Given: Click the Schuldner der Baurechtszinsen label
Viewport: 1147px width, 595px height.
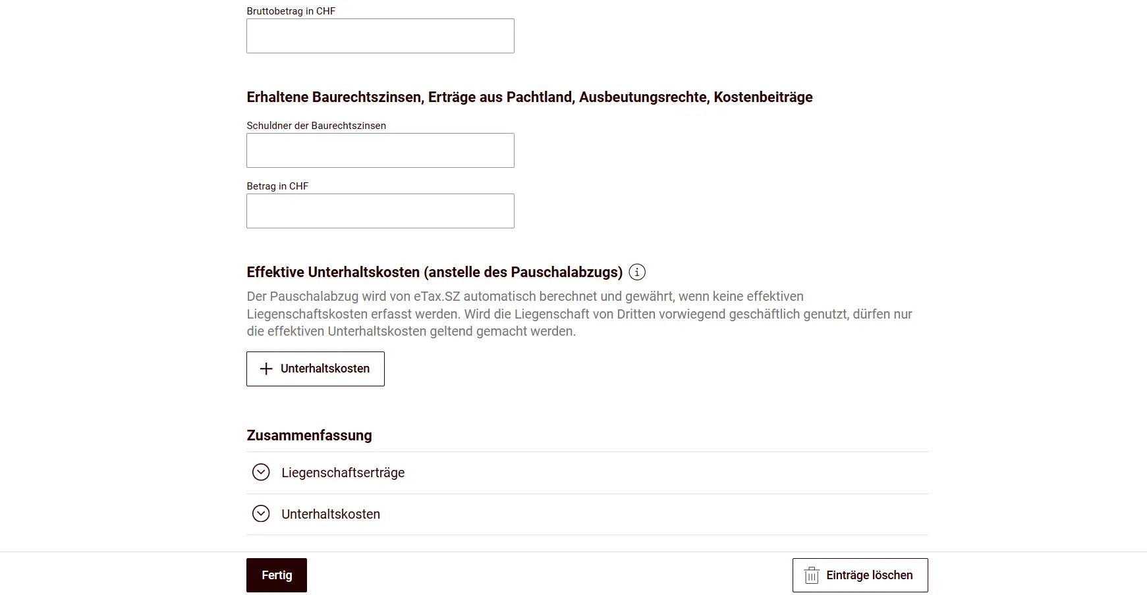Looking at the screenshot, I should (x=316, y=126).
